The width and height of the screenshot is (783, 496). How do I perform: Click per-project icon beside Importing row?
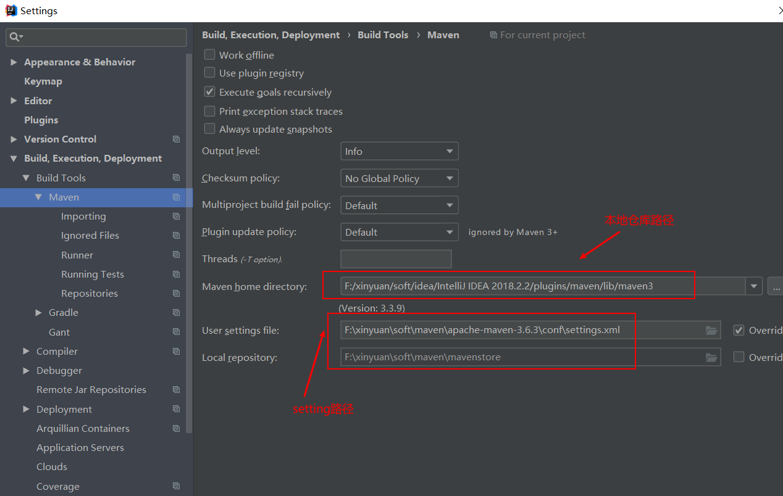(177, 217)
